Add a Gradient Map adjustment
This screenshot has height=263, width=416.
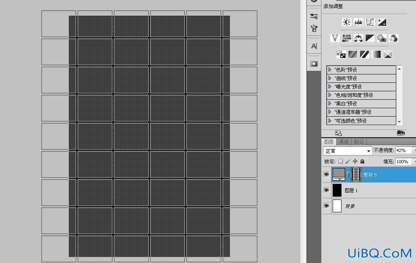click(x=376, y=54)
